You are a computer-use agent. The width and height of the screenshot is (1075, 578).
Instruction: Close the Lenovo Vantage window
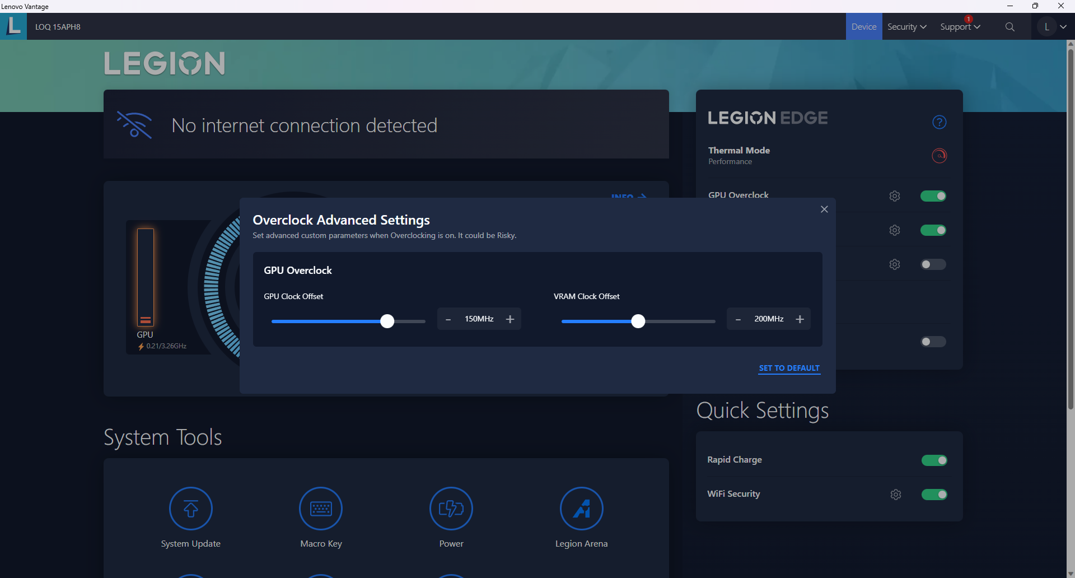(x=1061, y=6)
